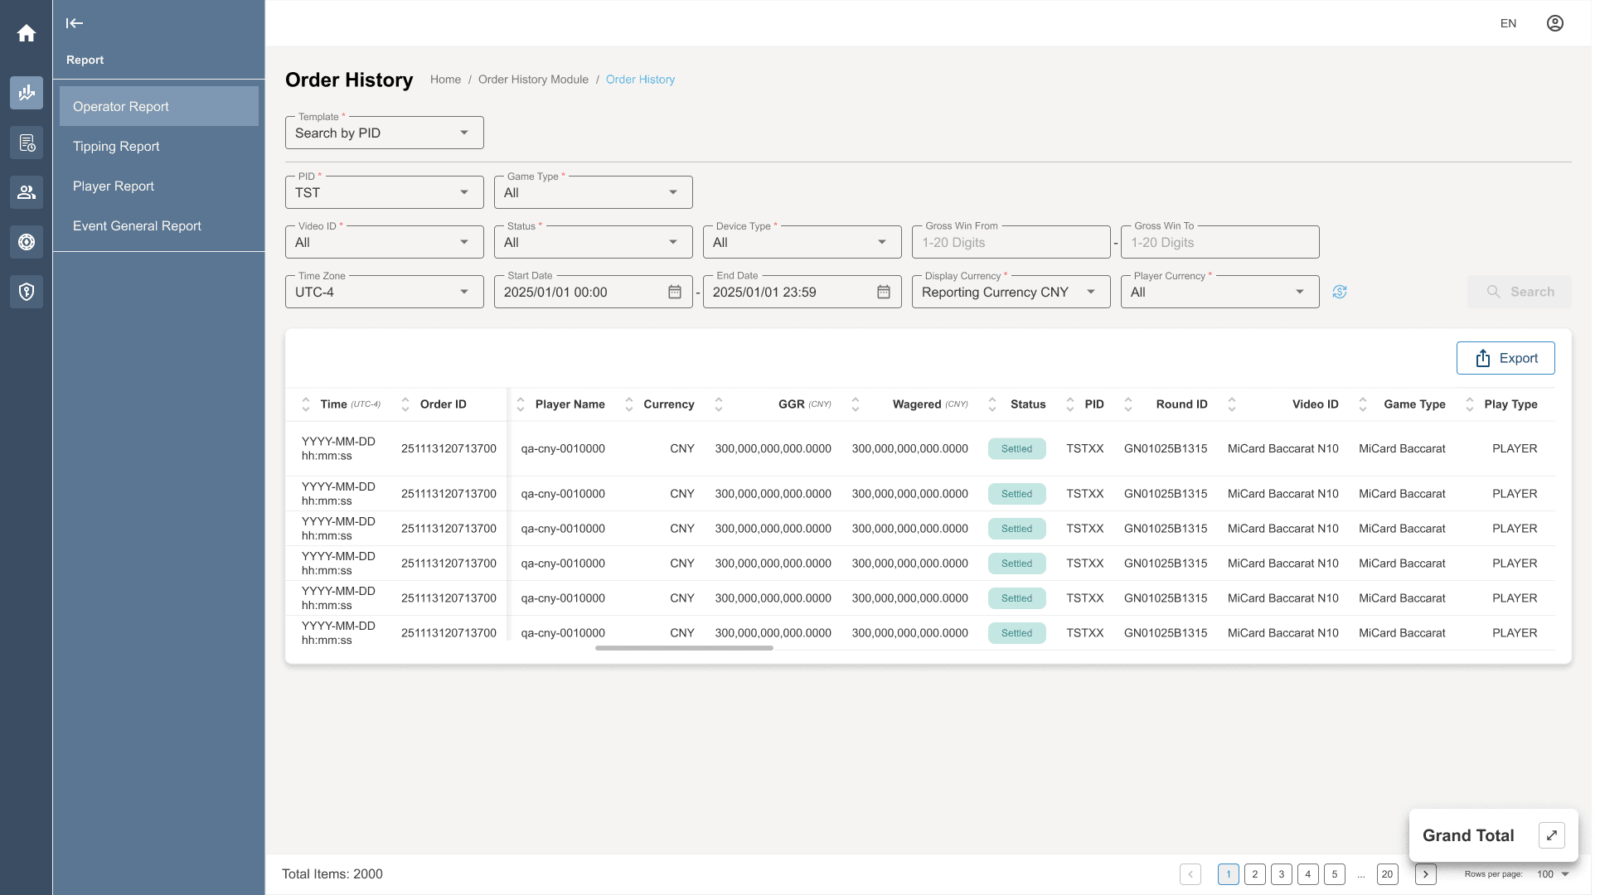Viewport: 1600px width, 895px height.
Task: Reset filters with the refresh icon
Action: tap(1340, 292)
